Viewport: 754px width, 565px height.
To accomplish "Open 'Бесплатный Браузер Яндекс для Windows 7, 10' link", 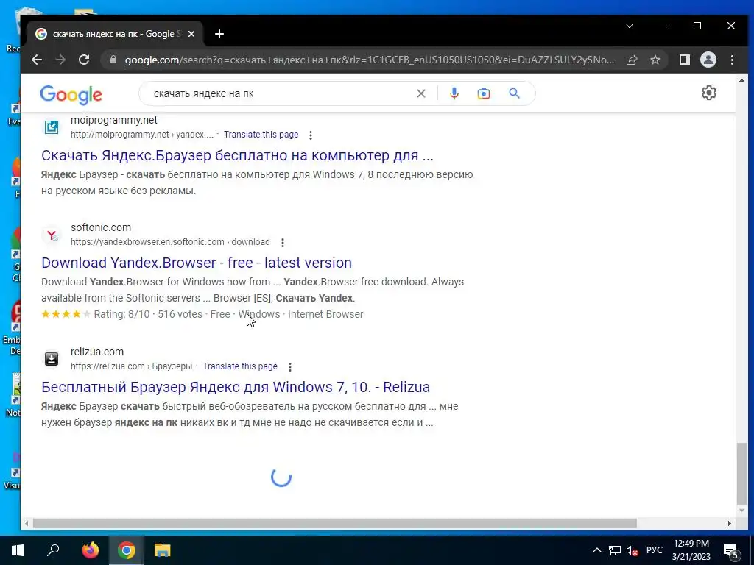I will pos(236,387).
